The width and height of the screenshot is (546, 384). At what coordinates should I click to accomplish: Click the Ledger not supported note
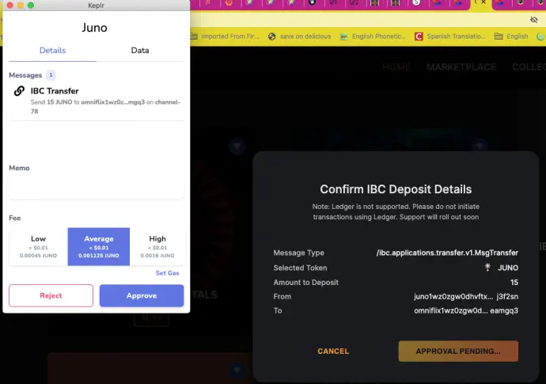[396, 211]
